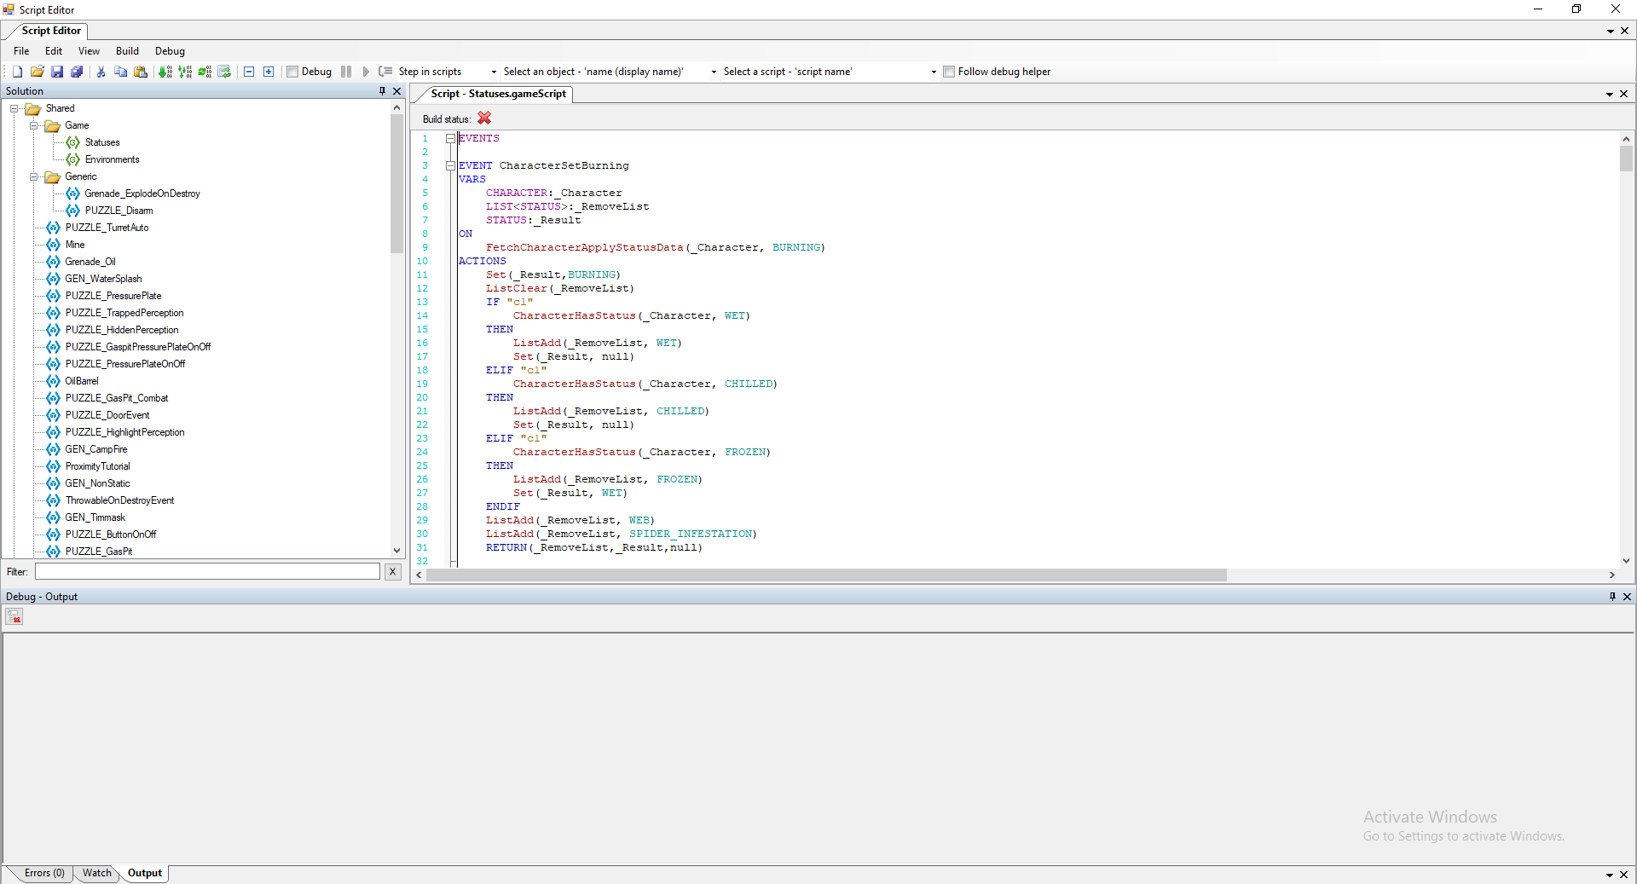Collapse the Shared folder node
This screenshot has width=1637, height=884.
pyautogui.click(x=14, y=108)
